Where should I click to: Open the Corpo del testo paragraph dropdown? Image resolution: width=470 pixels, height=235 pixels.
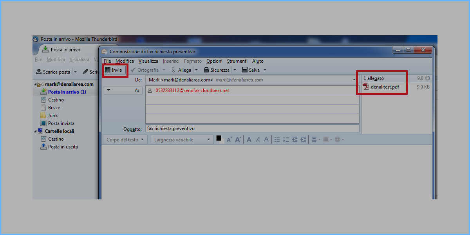[x=125, y=139]
